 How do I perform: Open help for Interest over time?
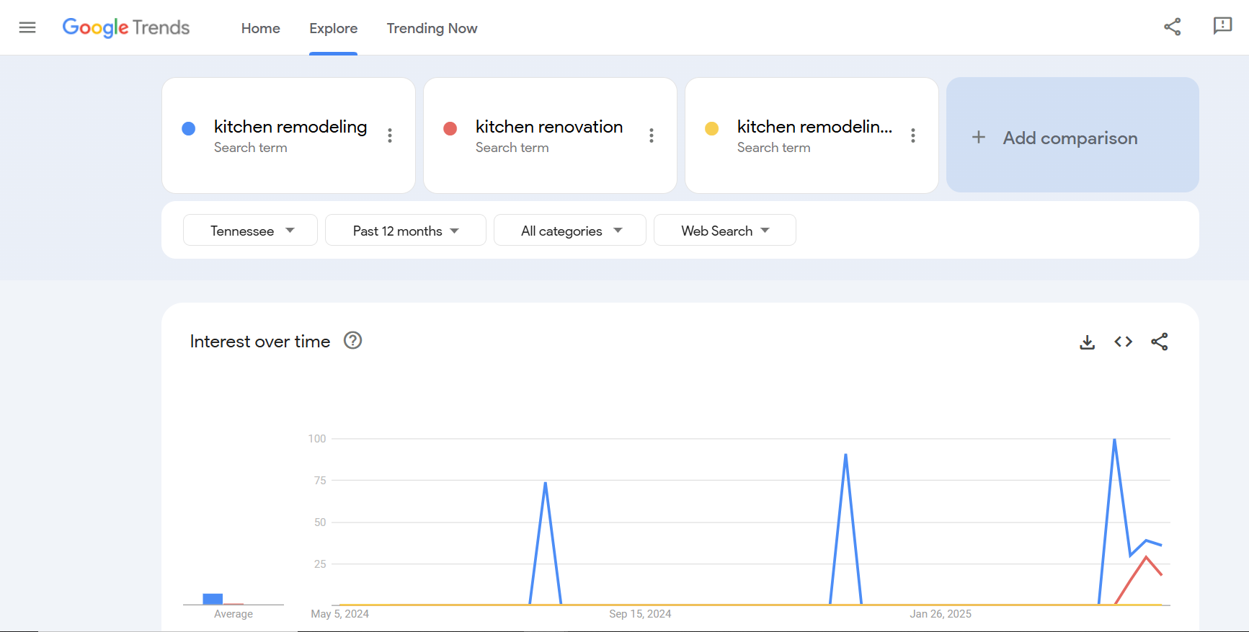point(352,340)
